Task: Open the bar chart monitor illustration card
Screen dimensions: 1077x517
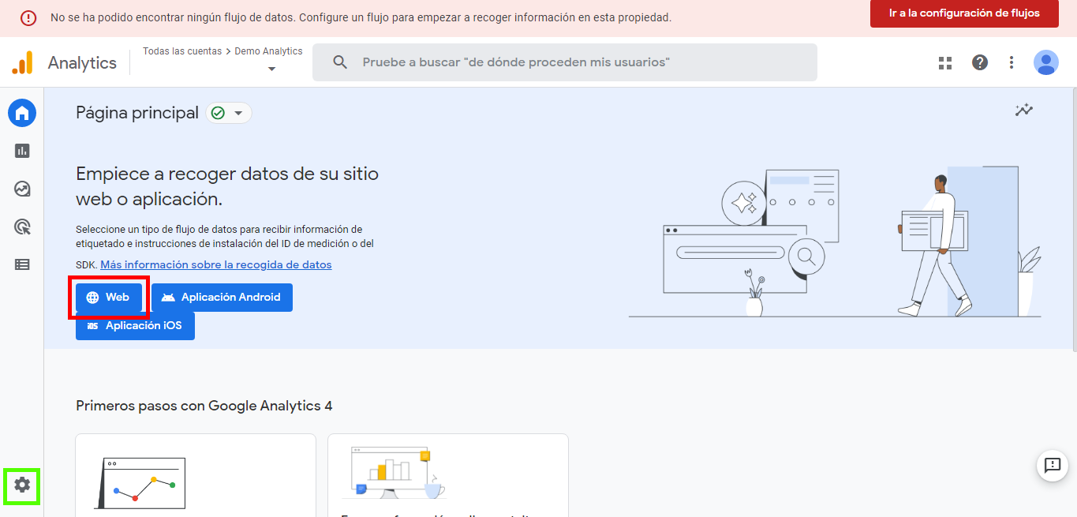Action: [x=448, y=475]
